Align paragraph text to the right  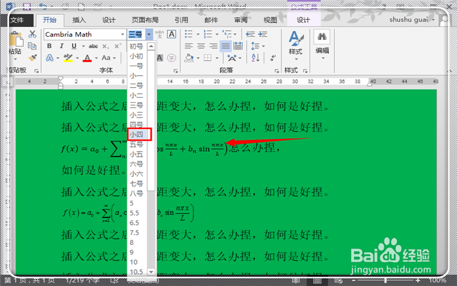pyautogui.click(x=213, y=46)
